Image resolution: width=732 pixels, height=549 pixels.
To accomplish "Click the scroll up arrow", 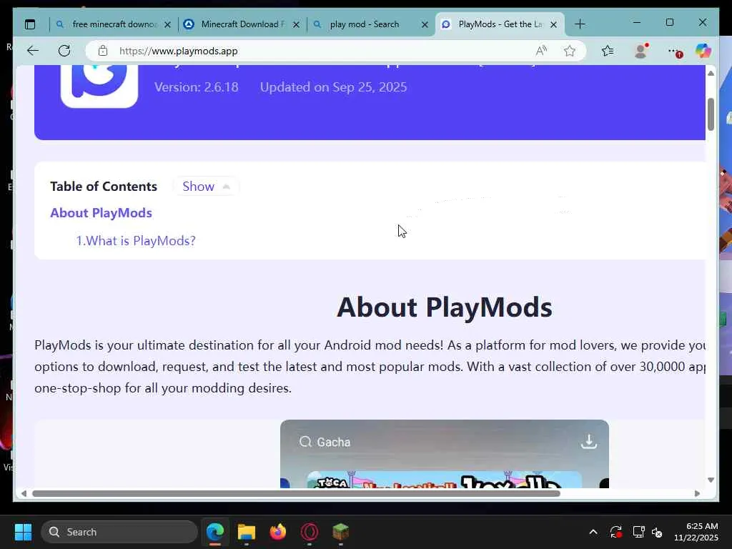I will pos(711,74).
